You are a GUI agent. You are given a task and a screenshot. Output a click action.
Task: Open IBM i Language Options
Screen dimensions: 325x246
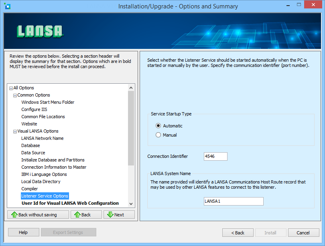(44, 174)
